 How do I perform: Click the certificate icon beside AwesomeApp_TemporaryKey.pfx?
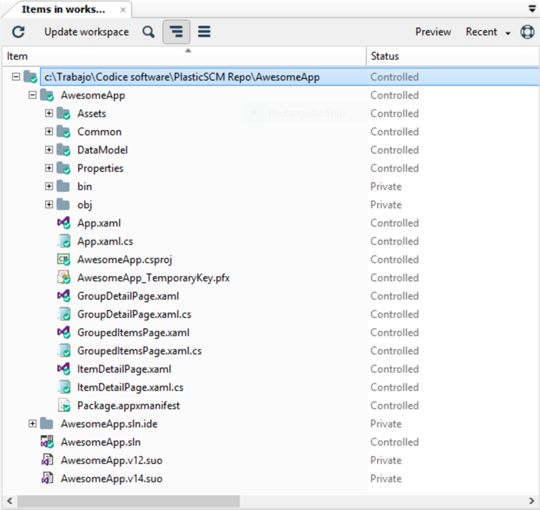click(62, 278)
